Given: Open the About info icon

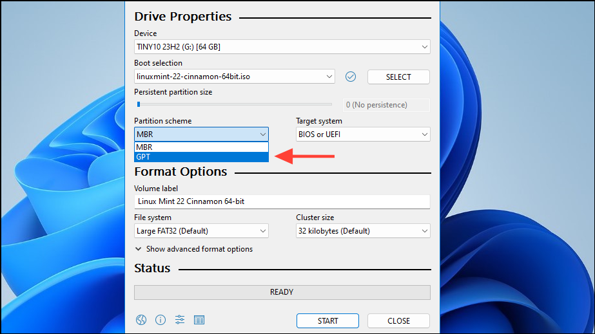Looking at the screenshot, I should pyautogui.click(x=161, y=320).
